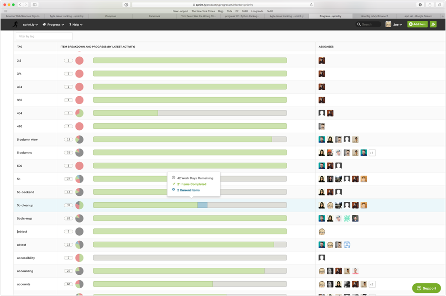Click the Safari downloads icon
The height and width of the screenshot is (296, 446).
(x=420, y=4)
